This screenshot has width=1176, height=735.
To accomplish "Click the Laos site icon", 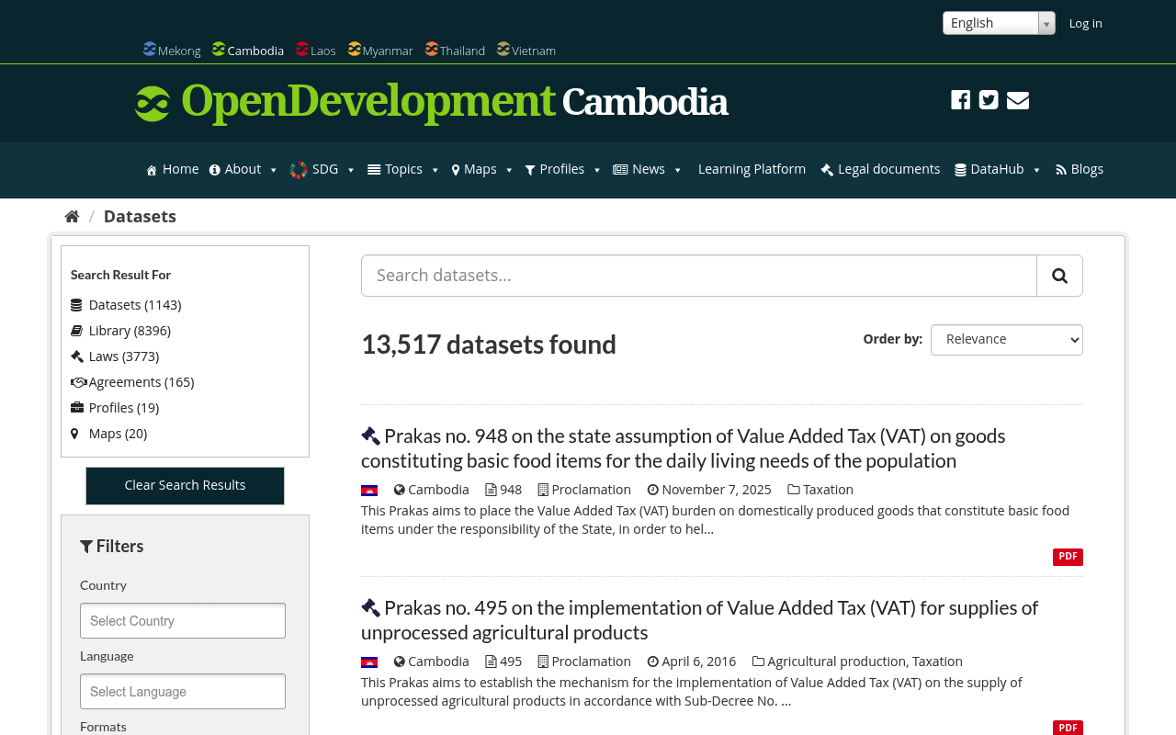I will coord(302,49).
